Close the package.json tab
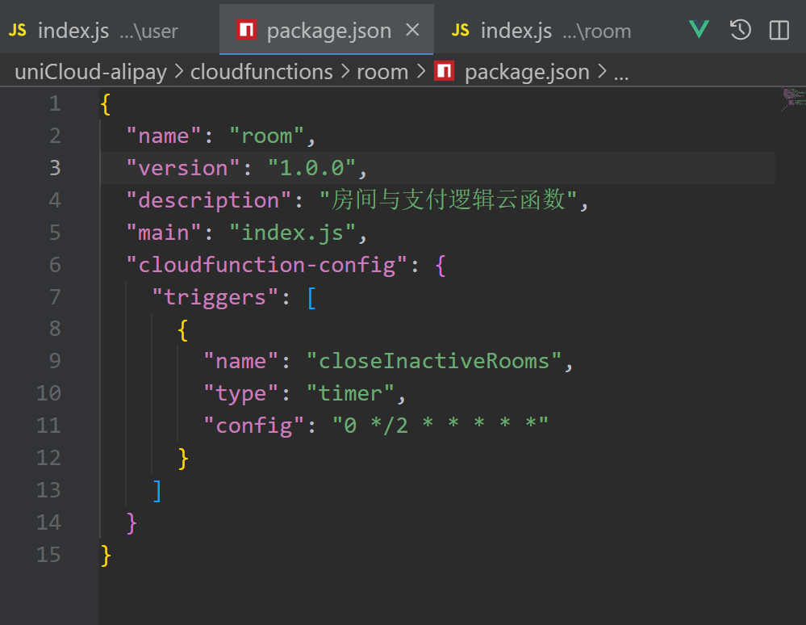The width and height of the screenshot is (806, 625). click(412, 31)
